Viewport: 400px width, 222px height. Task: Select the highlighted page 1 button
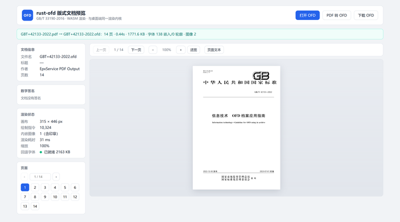tap(25, 188)
